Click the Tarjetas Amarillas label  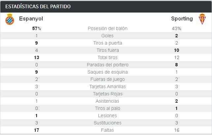[x=107, y=86]
